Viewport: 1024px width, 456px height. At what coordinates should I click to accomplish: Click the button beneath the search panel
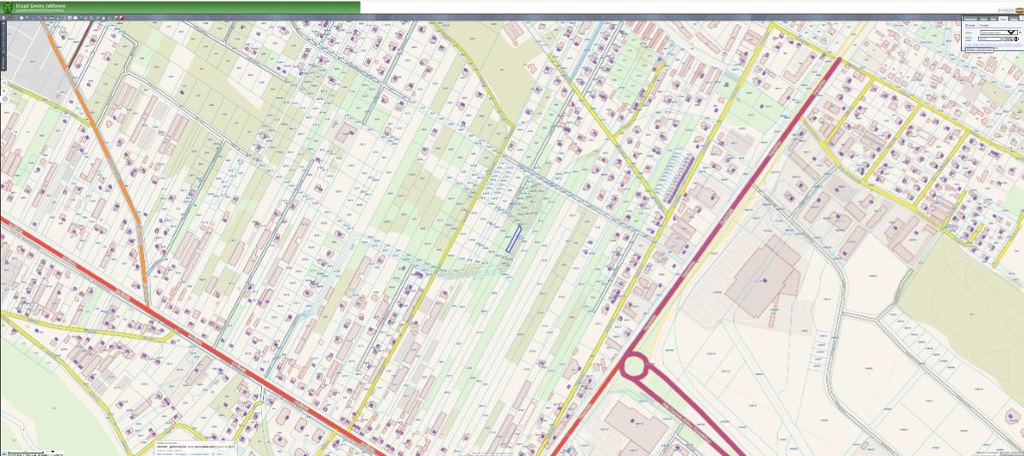coord(979,50)
